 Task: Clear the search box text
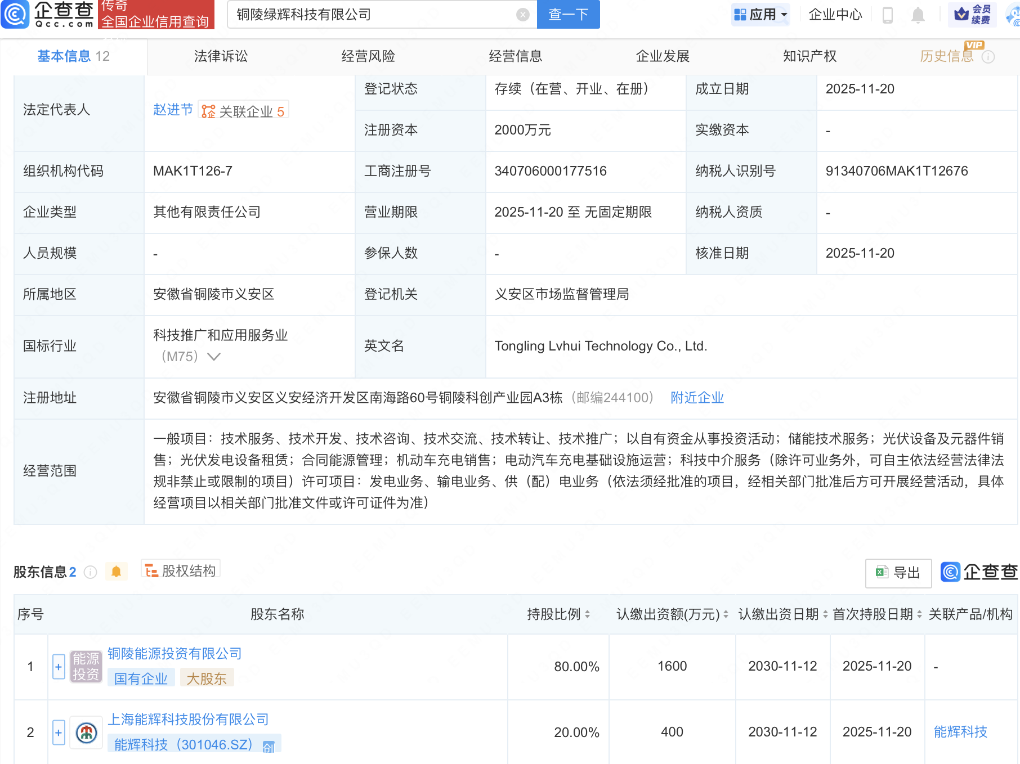522,15
